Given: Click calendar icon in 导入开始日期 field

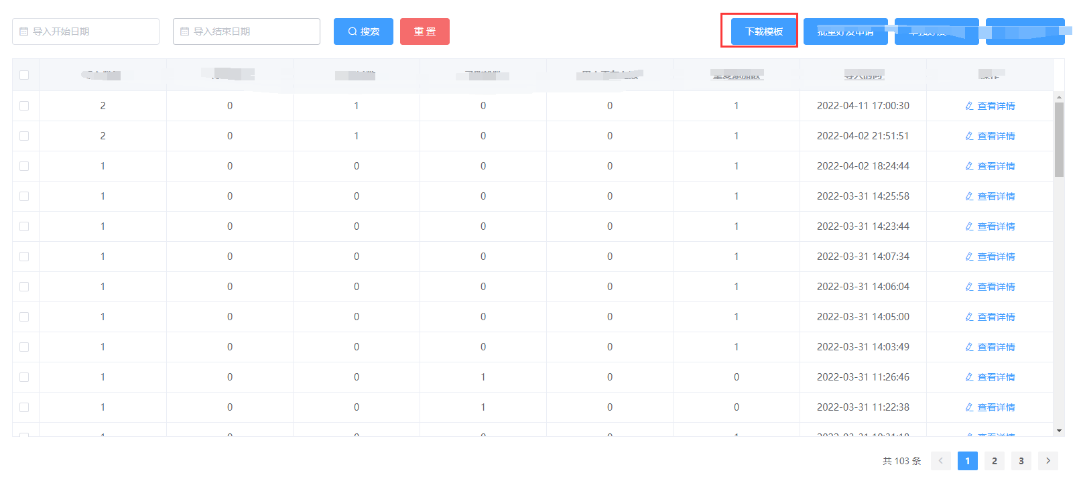Looking at the screenshot, I should pyautogui.click(x=24, y=31).
